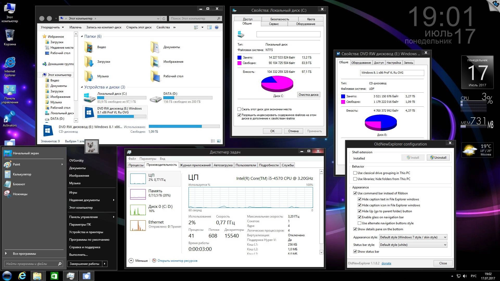The width and height of the screenshot is (500, 281).
Task: Toggle Разрешить индексировать содержимое файлов checkbox
Action: (x=239, y=115)
